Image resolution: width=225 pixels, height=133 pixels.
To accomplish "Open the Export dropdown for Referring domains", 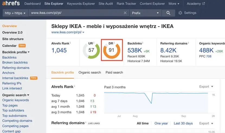I will click(x=206, y=124).
